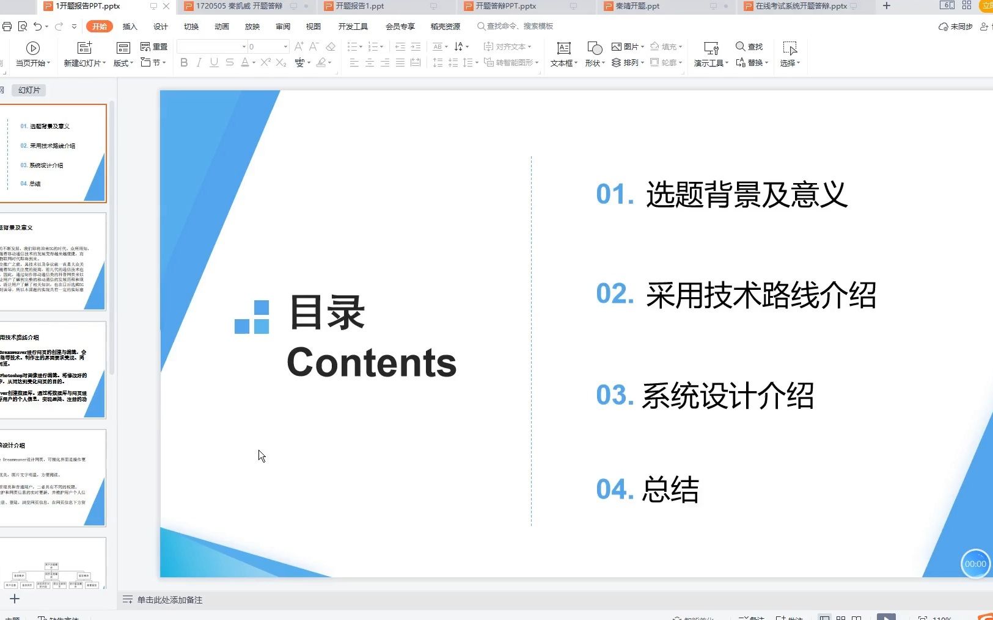Viewport: 993px width, 620px height.
Task: Redo the last undone action
Action: pyautogui.click(x=59, y=26)
